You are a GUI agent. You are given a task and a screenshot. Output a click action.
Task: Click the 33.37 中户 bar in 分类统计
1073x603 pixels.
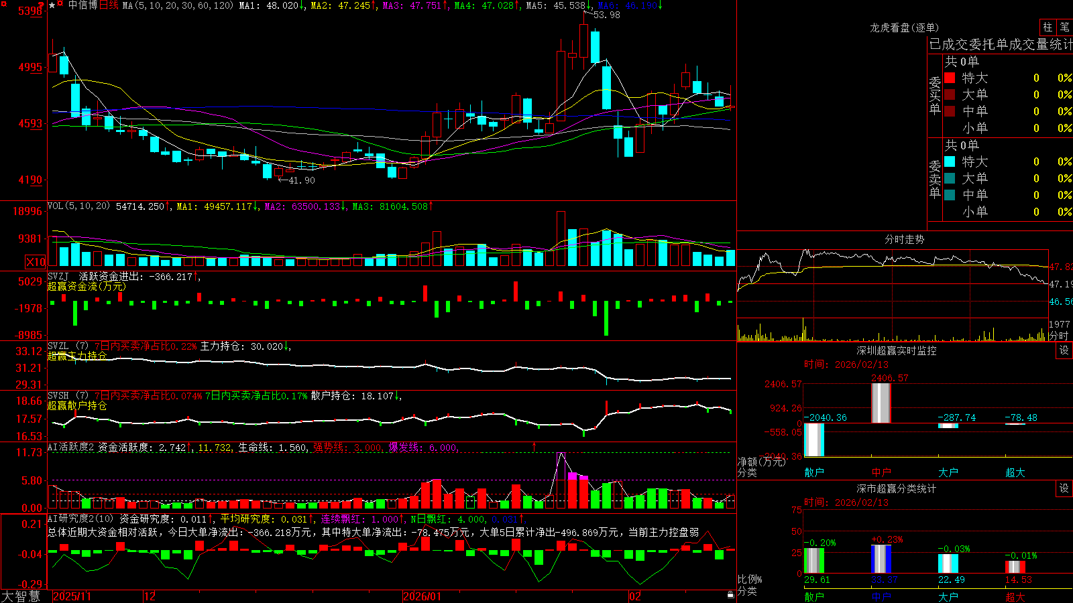[x=881, y=559]
